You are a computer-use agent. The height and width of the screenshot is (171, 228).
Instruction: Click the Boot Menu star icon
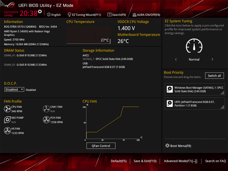(x=168, y=146)
